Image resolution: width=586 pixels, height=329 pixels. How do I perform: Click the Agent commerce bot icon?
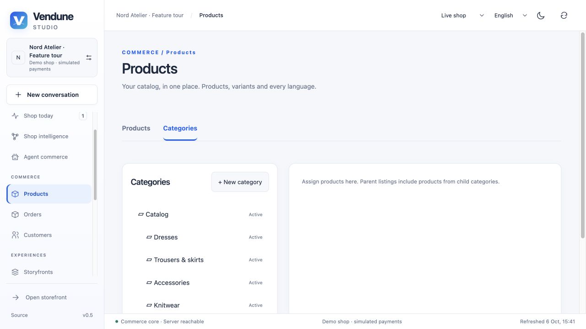click(15, 157)
